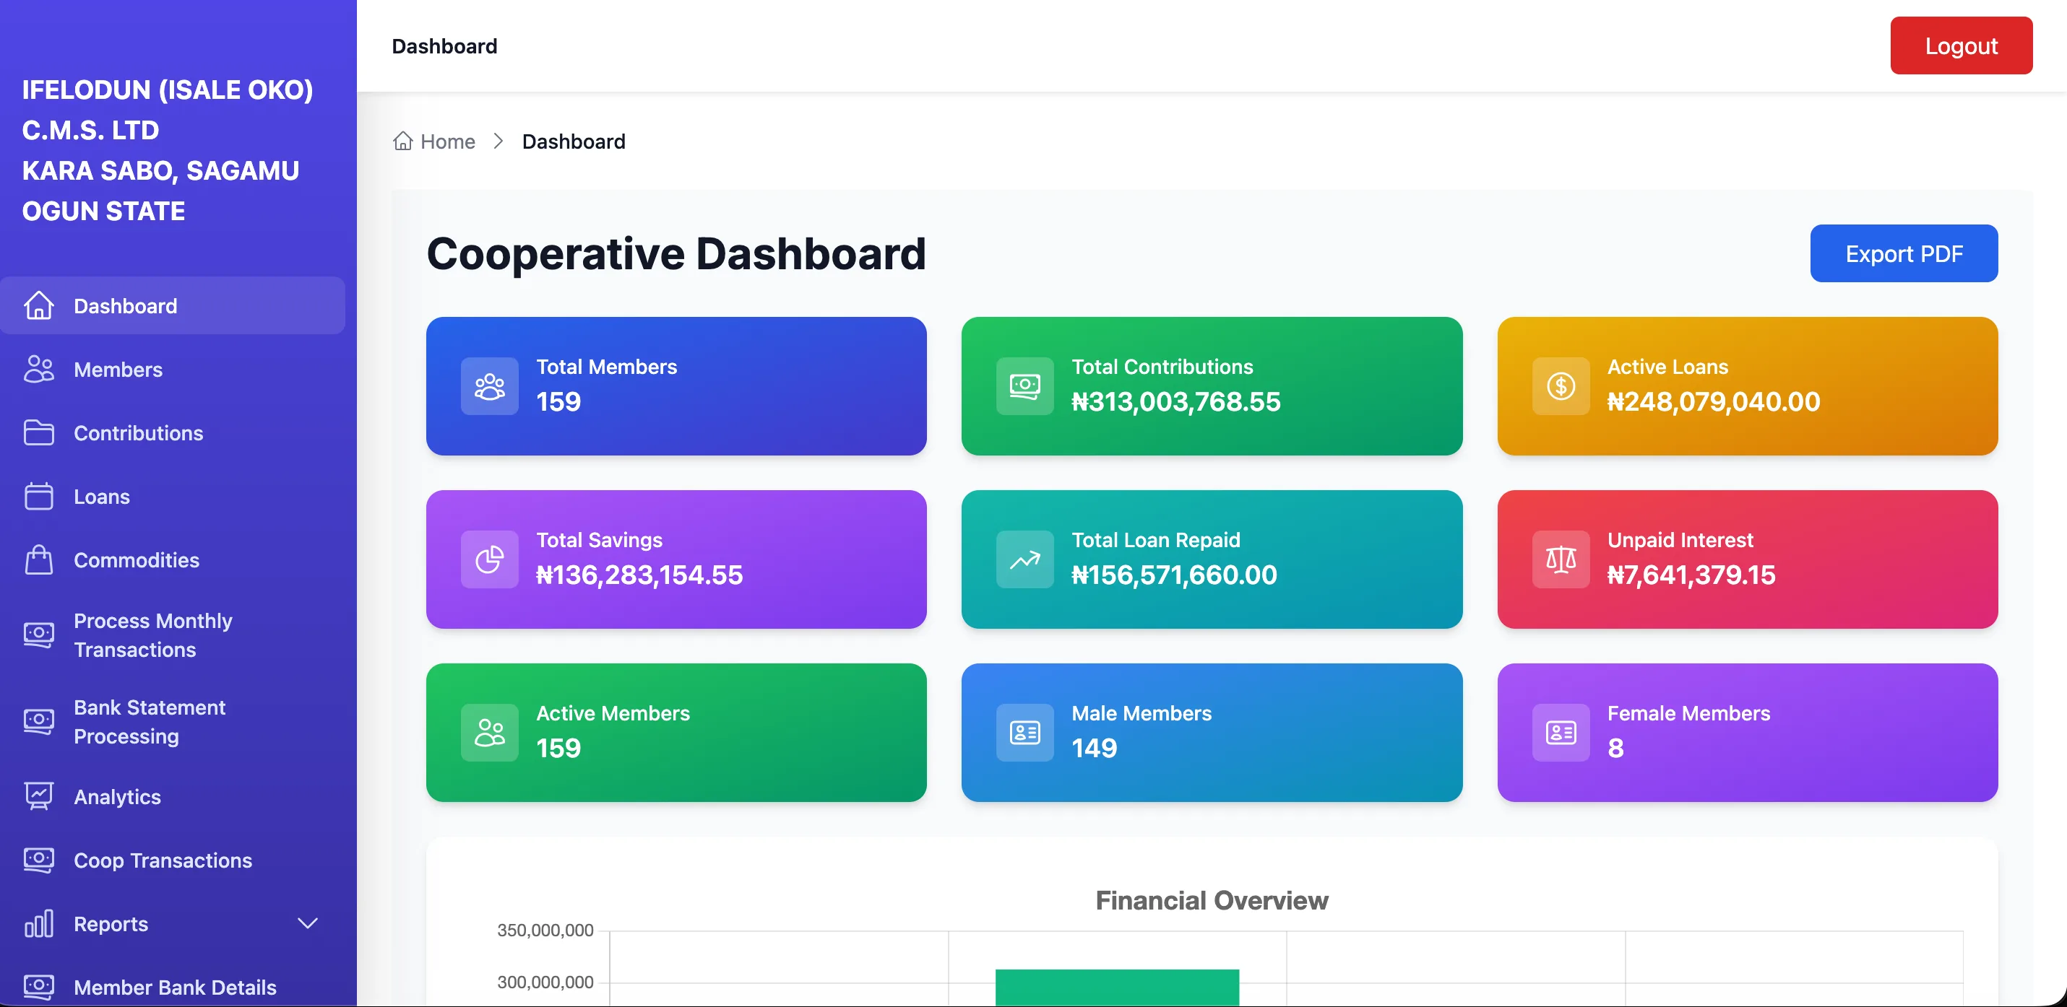The width and height of the screenshot is (2067, 1007).
Task: Expand the Reports submenu chevron
Action: pos(307,923)
